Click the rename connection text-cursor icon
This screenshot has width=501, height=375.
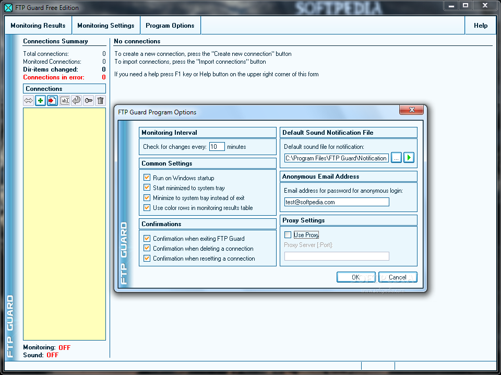coord(65,101)
